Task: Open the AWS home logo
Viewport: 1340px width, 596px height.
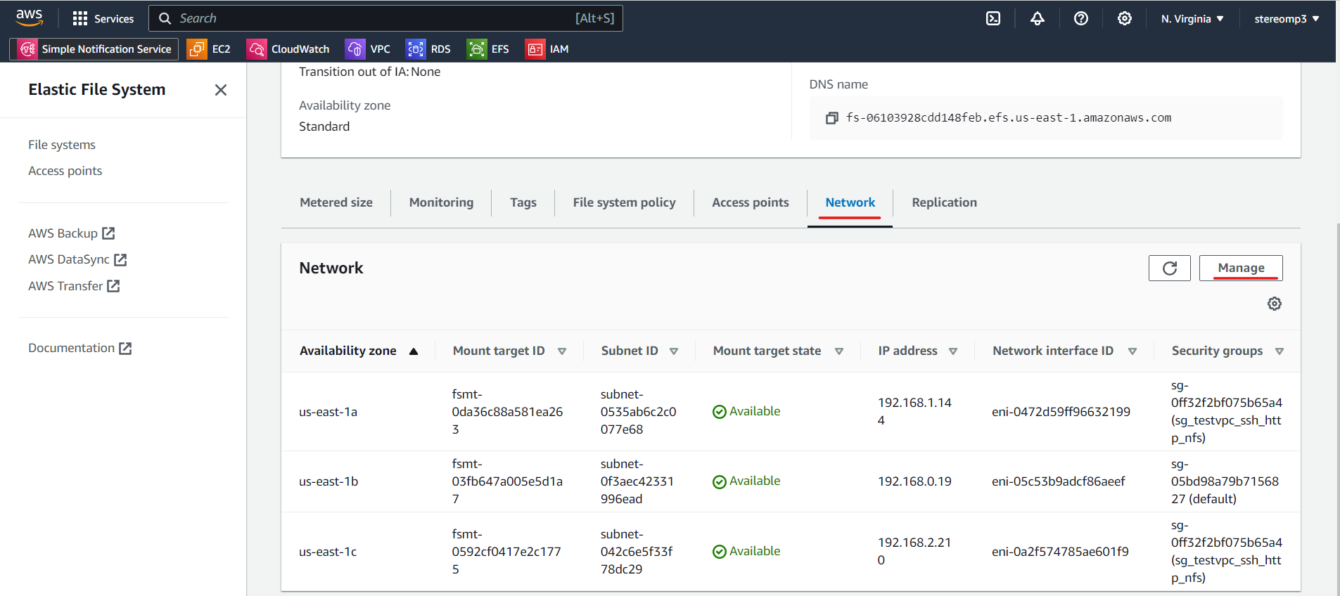Action: click(x=30, y=18)
